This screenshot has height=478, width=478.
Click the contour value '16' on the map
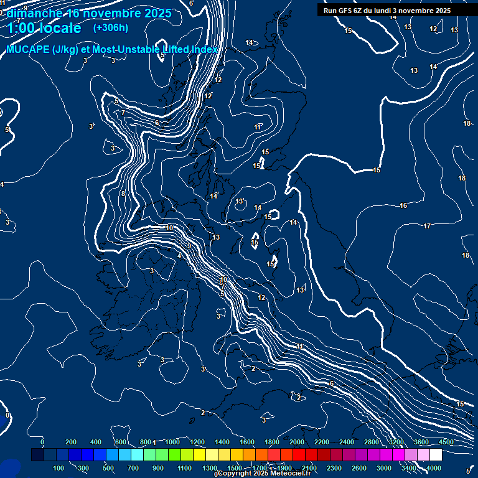[403, 205]
